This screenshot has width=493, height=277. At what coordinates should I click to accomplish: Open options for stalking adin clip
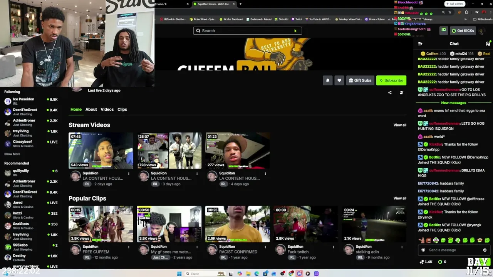(x=402, y=247)
